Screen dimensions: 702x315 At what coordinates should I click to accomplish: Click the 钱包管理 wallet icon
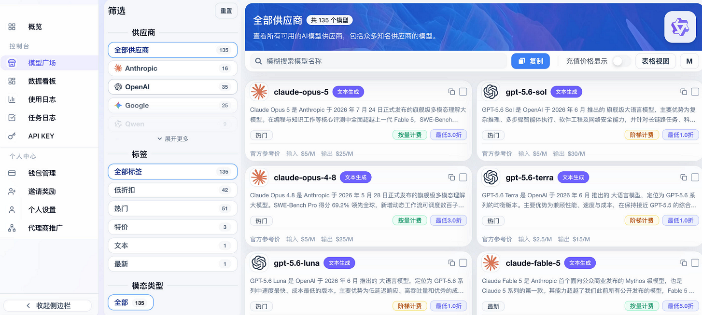(12, 173)
